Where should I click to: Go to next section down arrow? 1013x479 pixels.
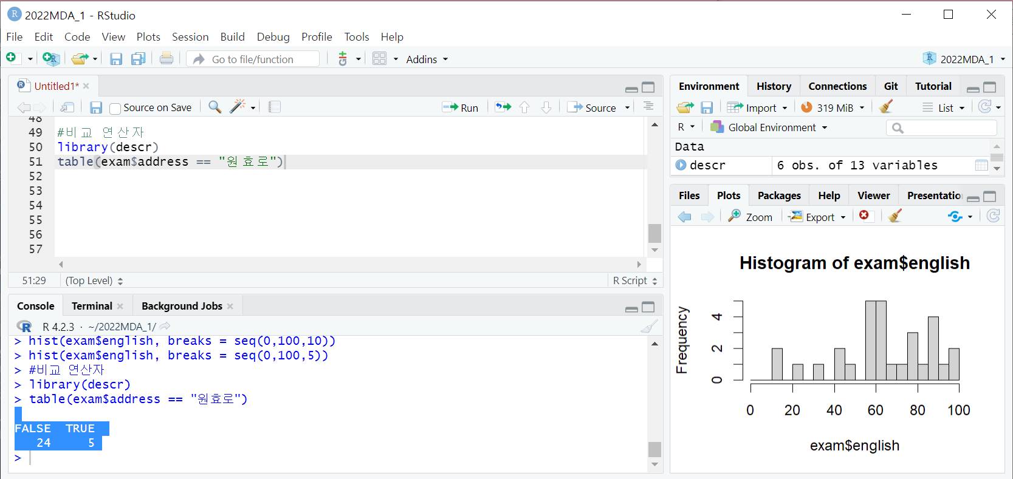546,107
